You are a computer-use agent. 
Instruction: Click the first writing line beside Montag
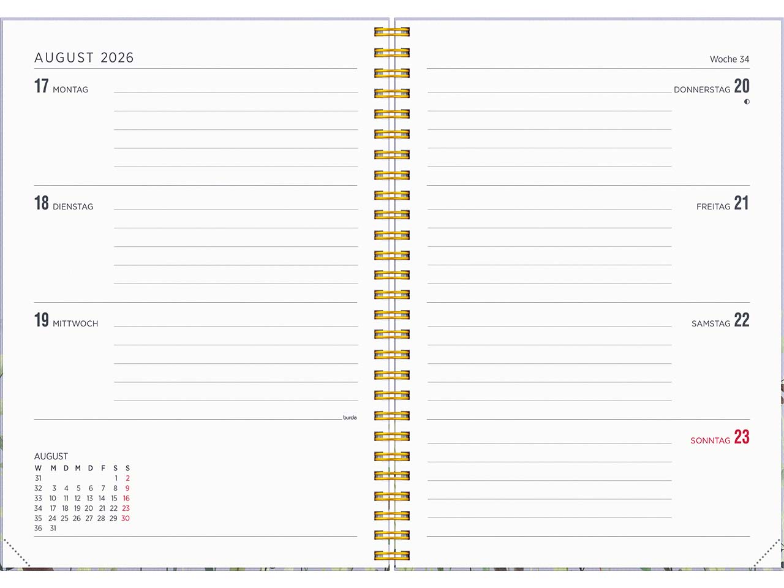pyautogui.click(x=236, y=92)
